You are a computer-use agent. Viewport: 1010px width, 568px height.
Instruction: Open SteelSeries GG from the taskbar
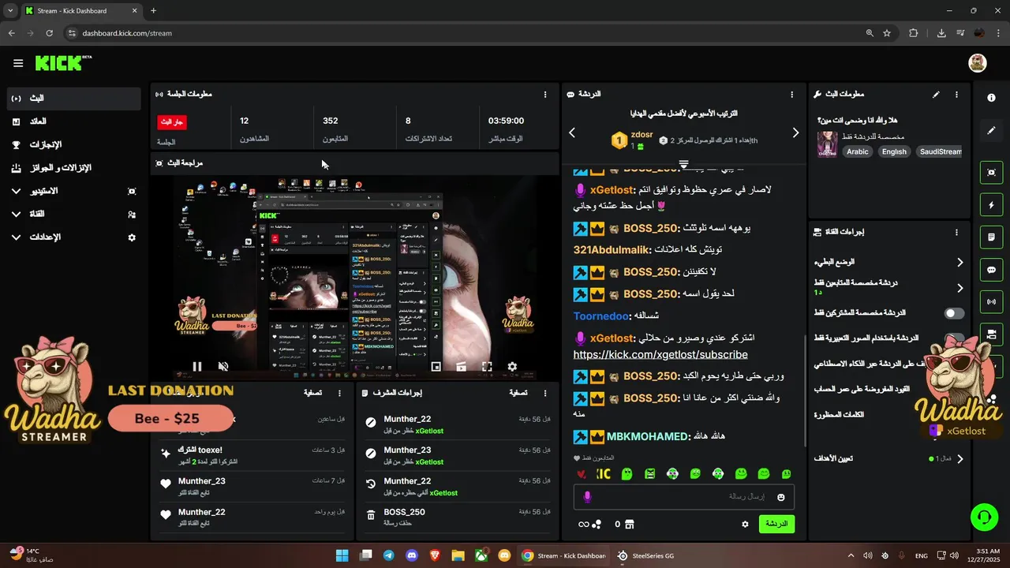(645, 555)
